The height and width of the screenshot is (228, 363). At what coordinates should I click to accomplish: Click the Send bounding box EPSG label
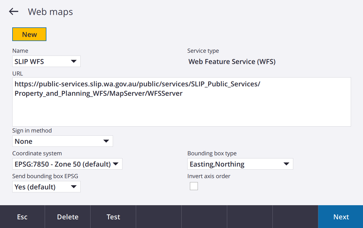click(x=45, y=176)
